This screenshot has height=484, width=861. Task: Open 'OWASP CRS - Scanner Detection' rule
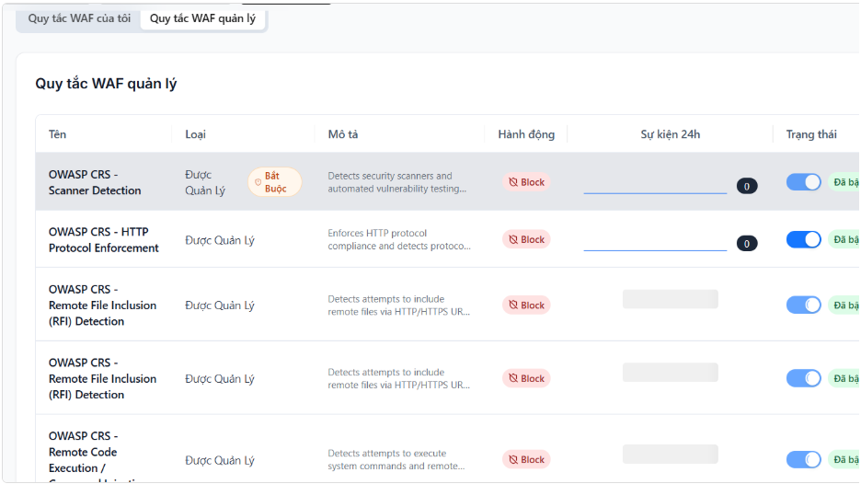coord(95,182)
